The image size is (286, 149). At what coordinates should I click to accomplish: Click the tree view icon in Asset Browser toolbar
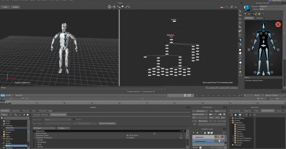click(x=232, y=115)
